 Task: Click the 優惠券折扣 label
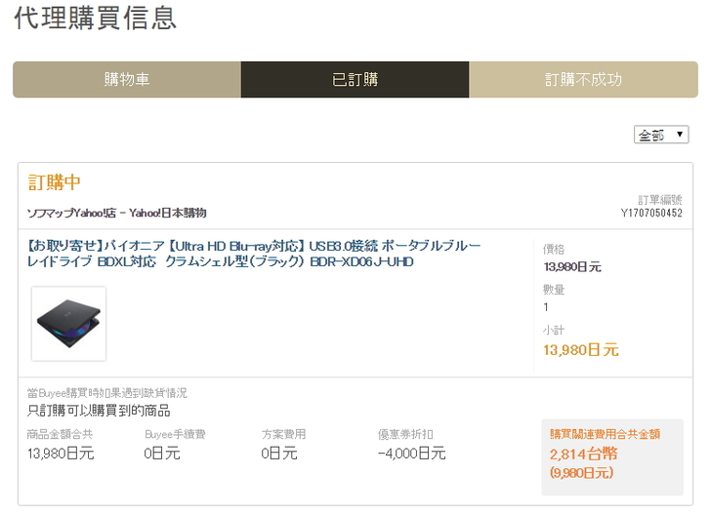[x=405, y=434]
